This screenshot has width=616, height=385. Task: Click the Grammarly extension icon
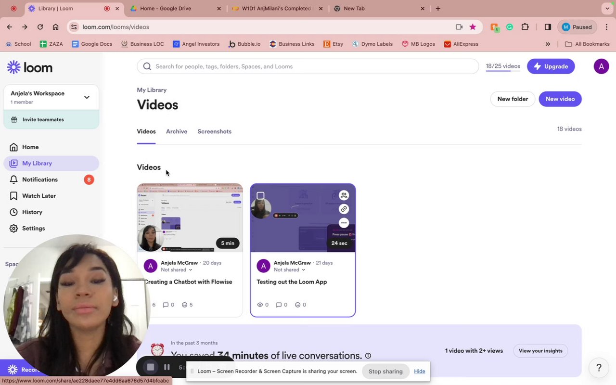point(510,27)
